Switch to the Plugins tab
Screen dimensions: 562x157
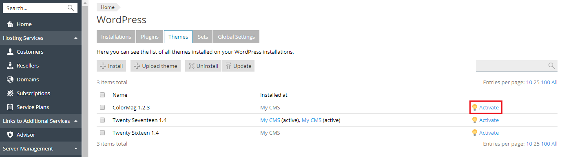[x=150, y=37]
